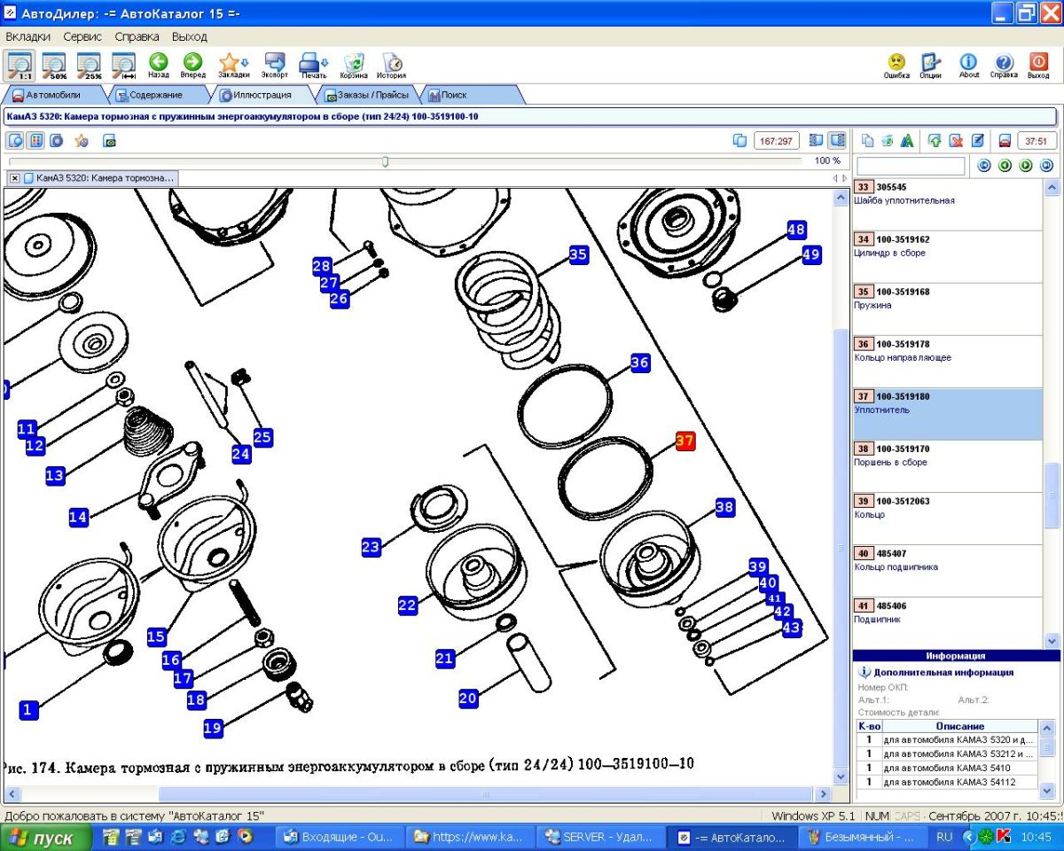Switch to Входящие Outlook taskbar button

(x=340, y=837)
